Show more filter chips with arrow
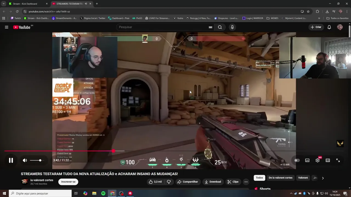 click(323, 178)
